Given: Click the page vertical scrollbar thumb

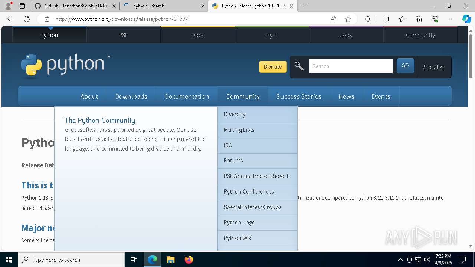Looking at the screenshot, I should [471, 56].
